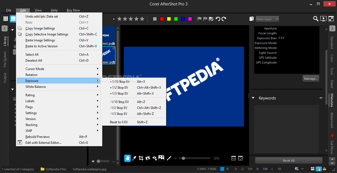
Task: Open the Buy Now menu
Action: pyautogui.click(x=73, y=10)
